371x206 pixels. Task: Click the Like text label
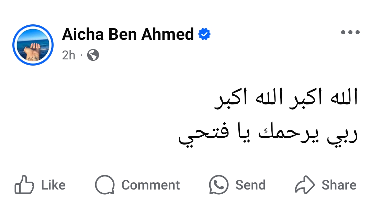[x=53, y=185]
